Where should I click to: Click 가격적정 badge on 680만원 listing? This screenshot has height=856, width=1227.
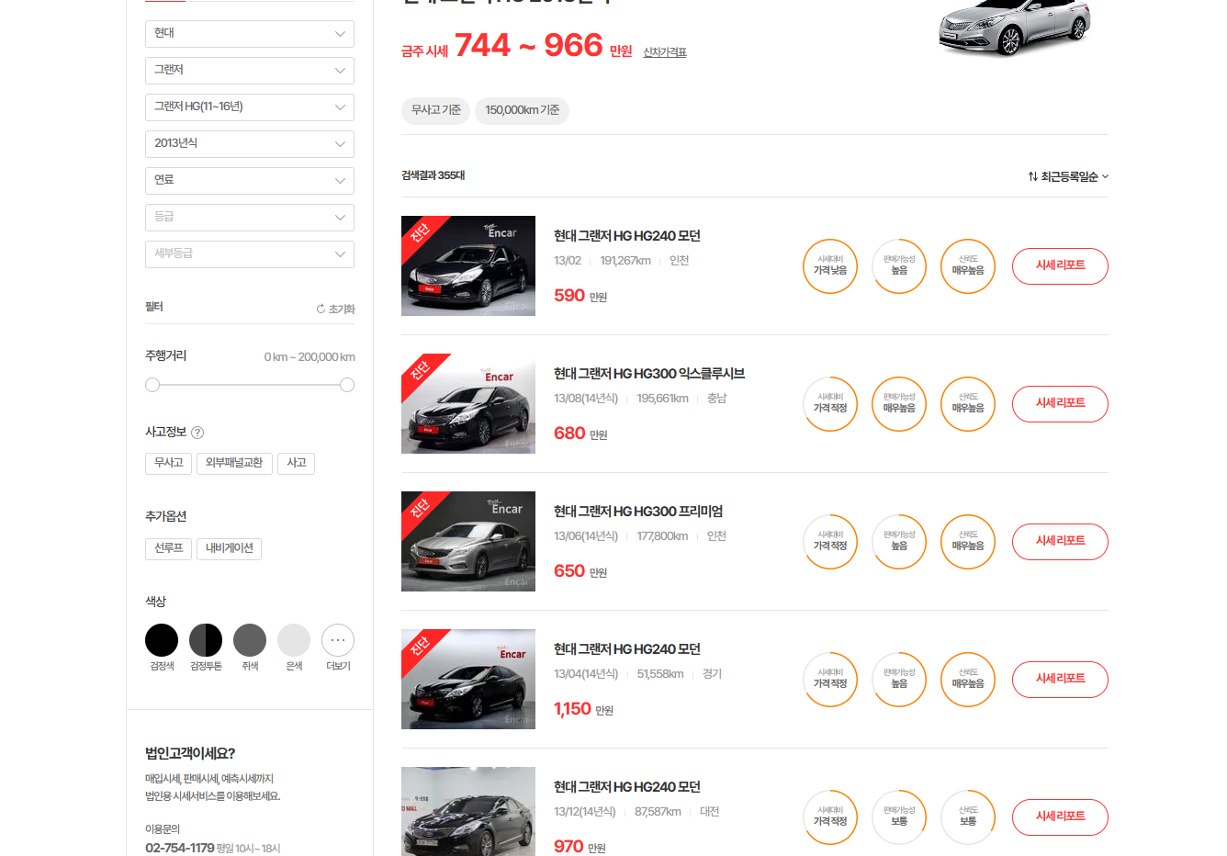pos(830,404)
